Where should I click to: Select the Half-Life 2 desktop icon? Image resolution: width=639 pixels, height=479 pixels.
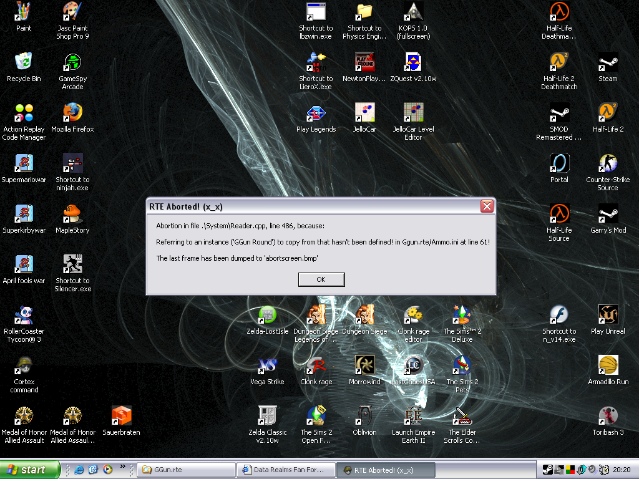[x=608, y=114]
